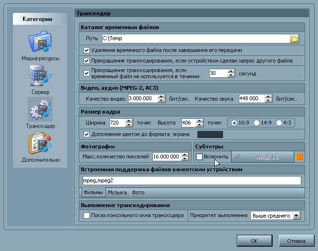Viewport: 318px width, 251px height.
Task: Decrease Качество видео bitrate
Action: point(161,101)
